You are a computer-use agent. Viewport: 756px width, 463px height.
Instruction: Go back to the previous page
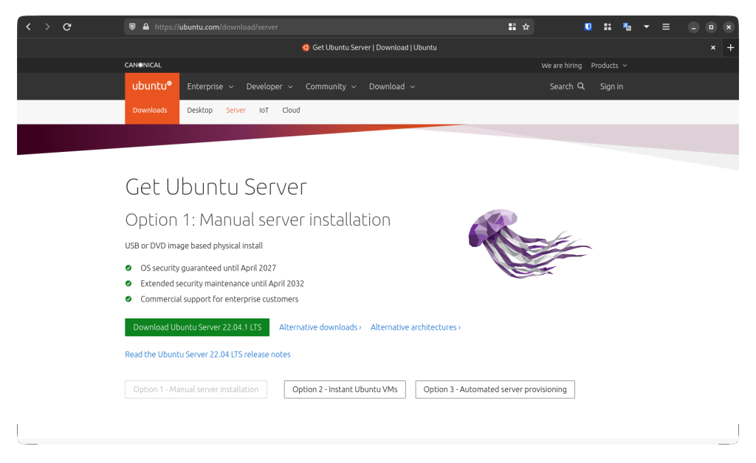(29, 27)
